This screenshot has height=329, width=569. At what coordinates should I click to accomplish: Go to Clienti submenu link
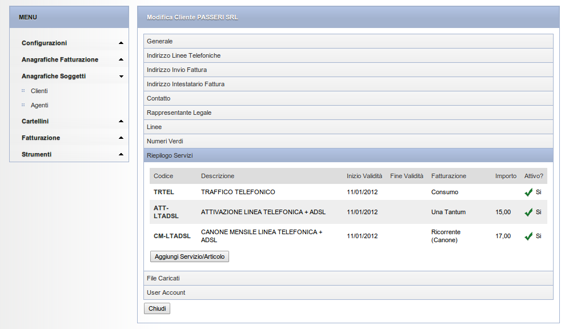coord(39,91)
